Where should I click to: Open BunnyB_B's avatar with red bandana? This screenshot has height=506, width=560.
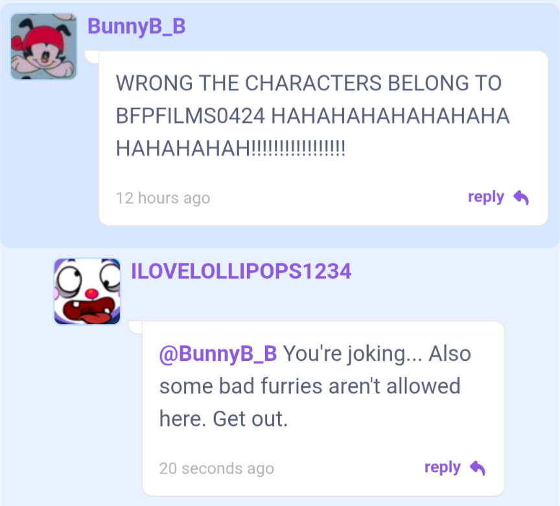click(x=43, y=47)
